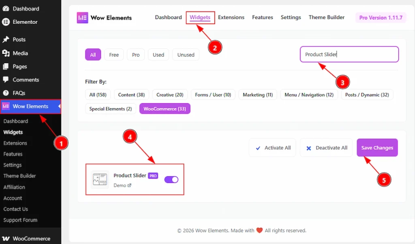Open the Widgets tab in top navigation
The width and height of the screenshot is (415, 244).
(x=200, y=17)
